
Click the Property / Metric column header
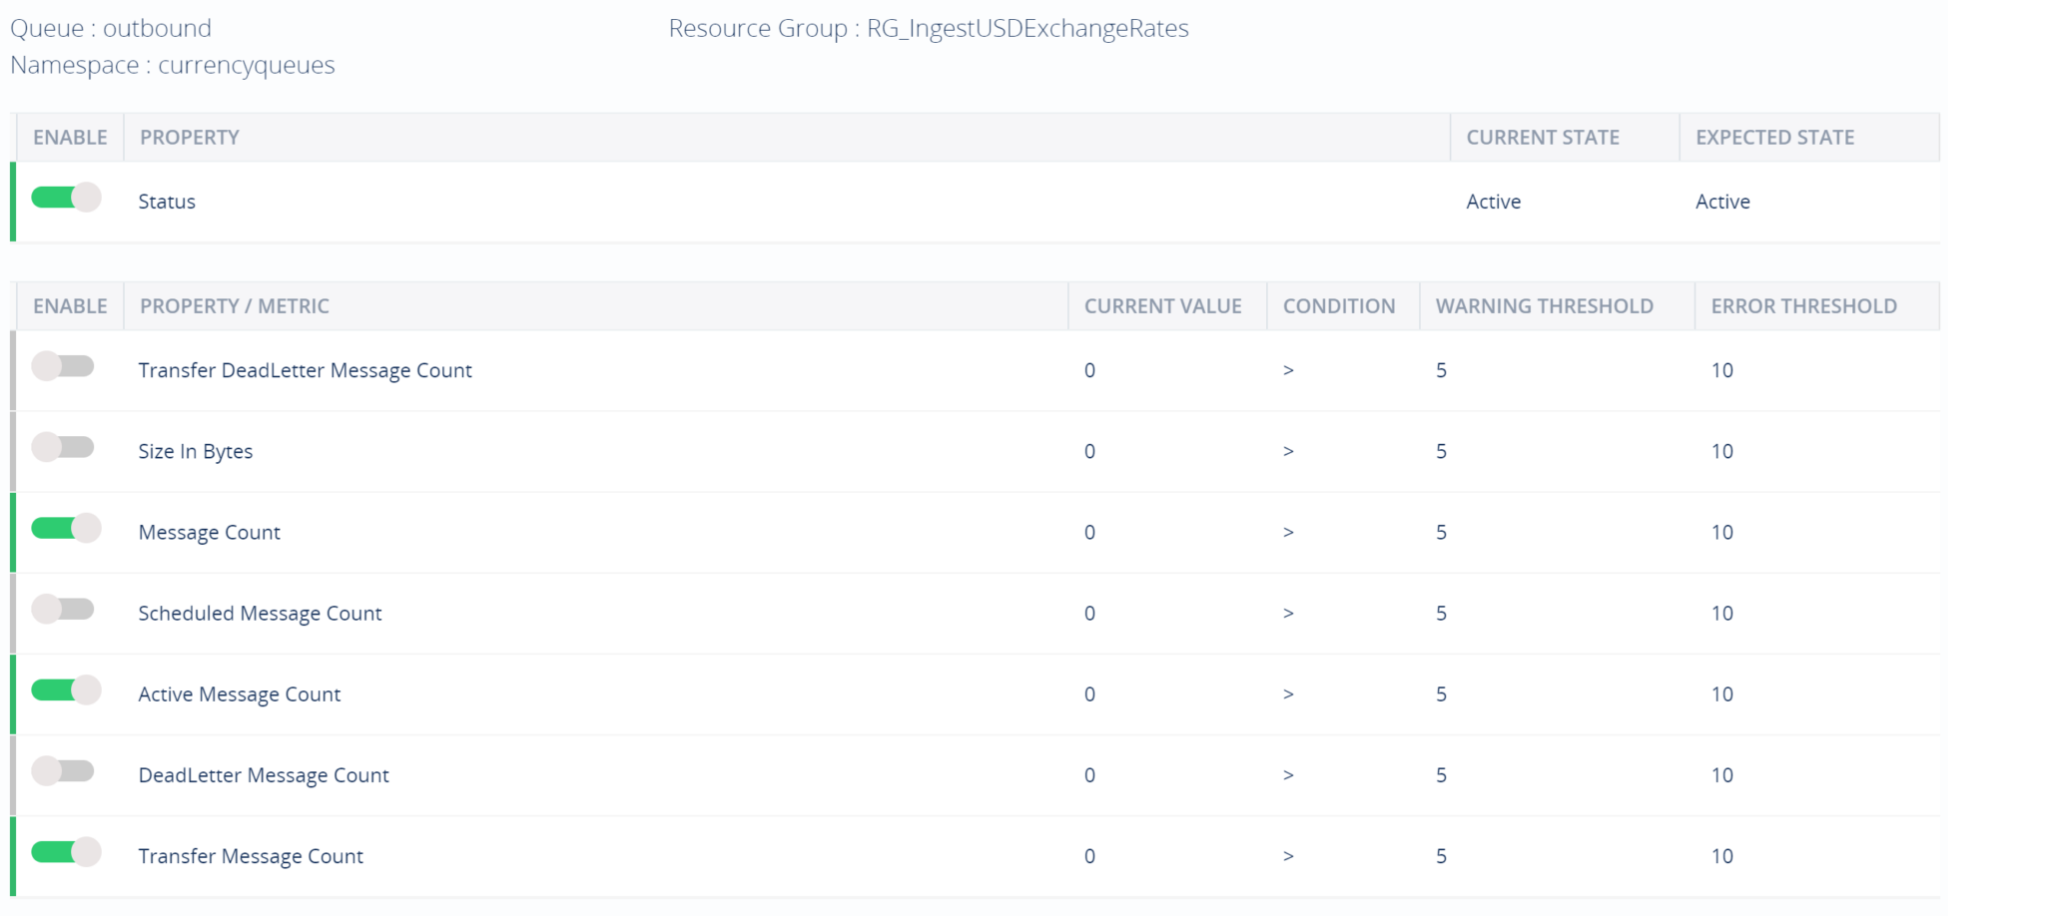[235, 306]
